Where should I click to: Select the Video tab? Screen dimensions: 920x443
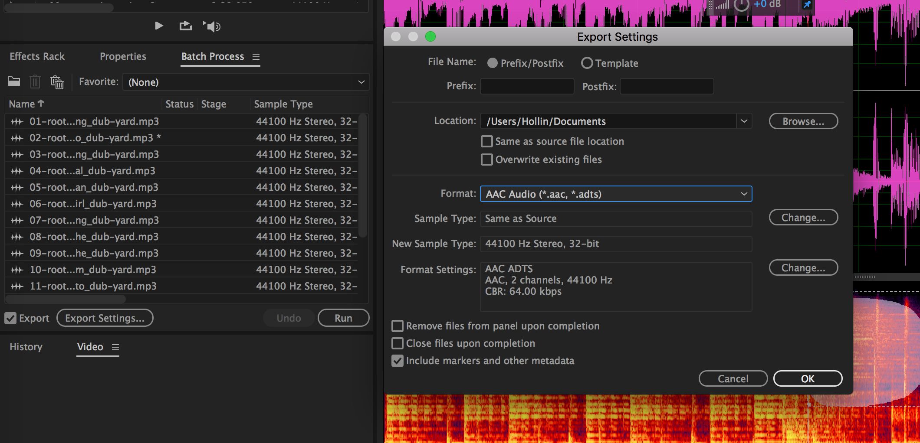tap(90, 347)
